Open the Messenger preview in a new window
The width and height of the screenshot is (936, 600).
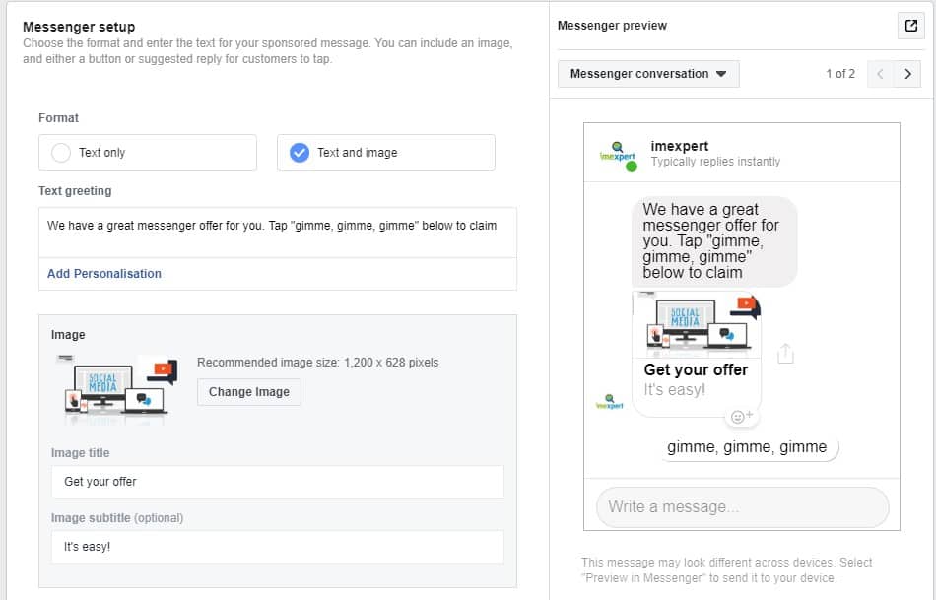[909, 26]
